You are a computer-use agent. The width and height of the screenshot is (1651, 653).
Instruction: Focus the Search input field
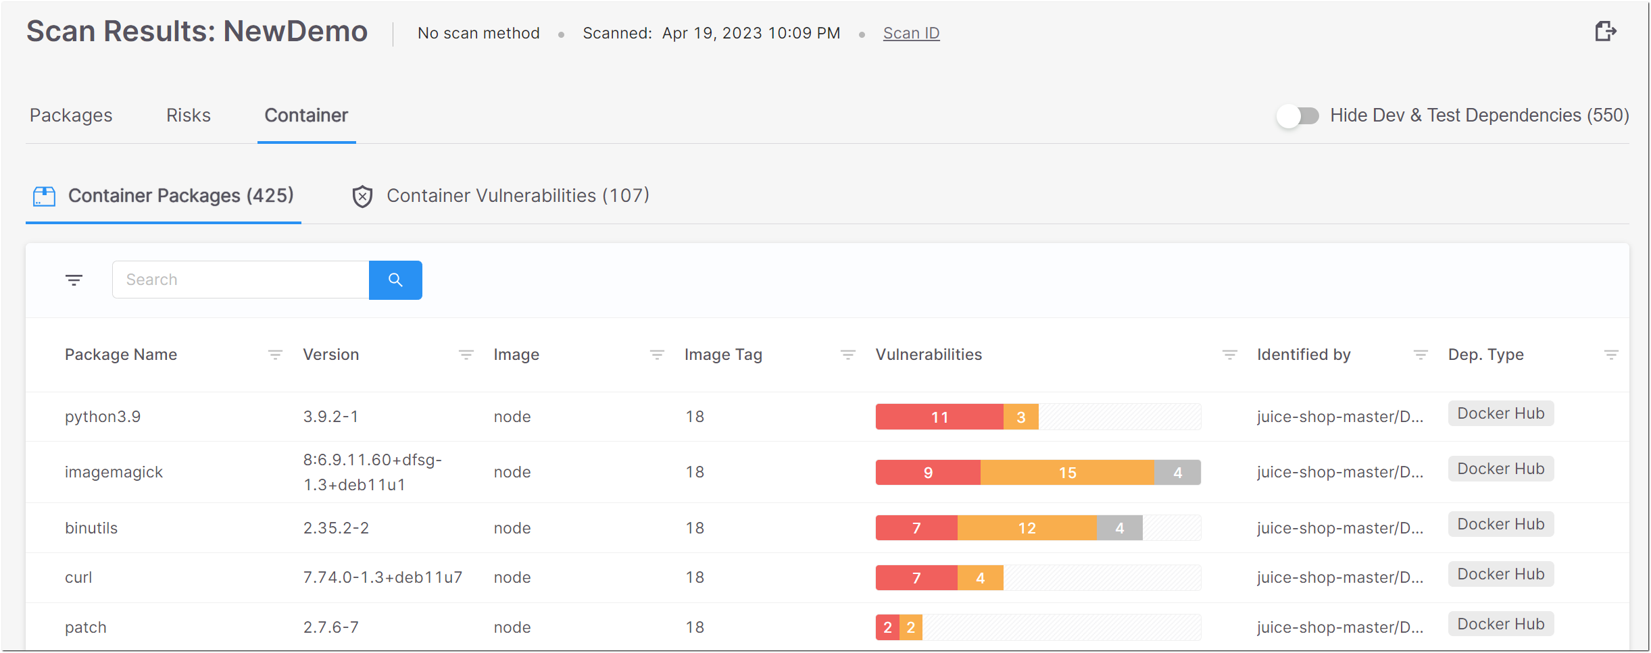241,280
